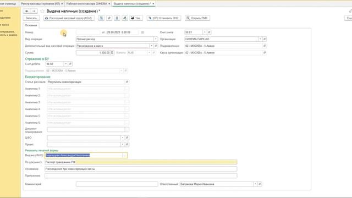Click the Чек button
The image size is (352, 198).
(x=136, y=18)
